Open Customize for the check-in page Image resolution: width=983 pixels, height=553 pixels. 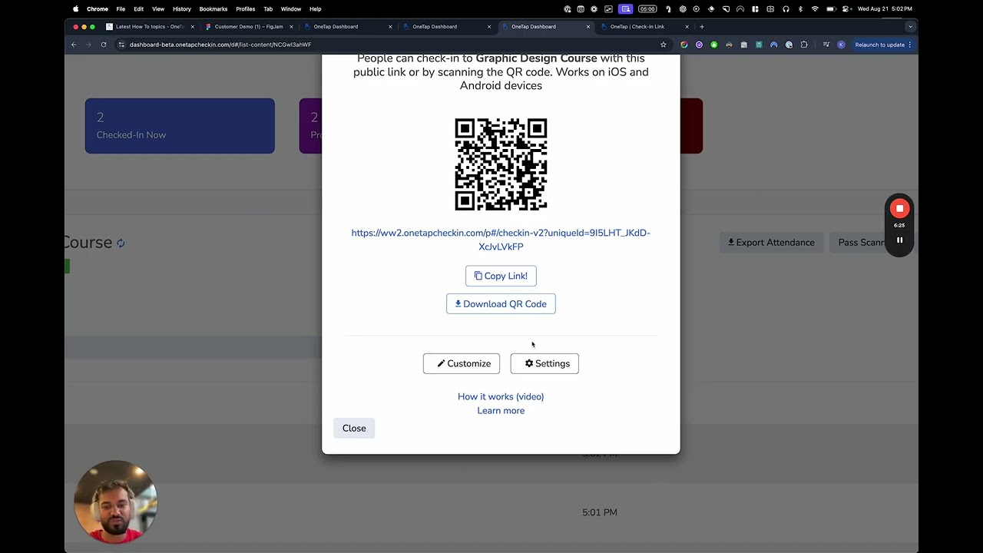[x=462, y=363]
